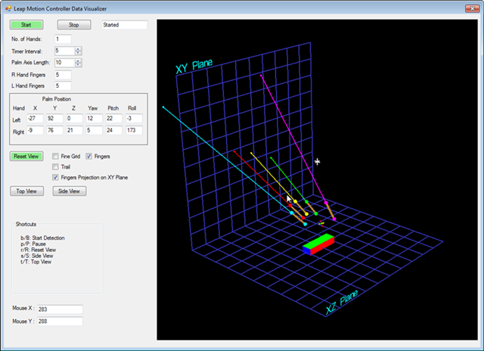
Task: Enable the Trail checkbox
Action: (x=55, y=166)
